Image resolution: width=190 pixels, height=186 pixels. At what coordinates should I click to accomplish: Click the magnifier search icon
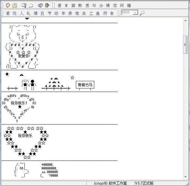pos(142,13)
